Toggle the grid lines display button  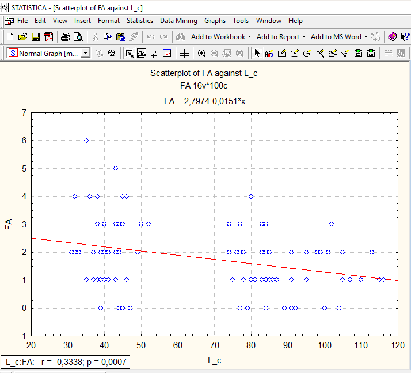pos(185,54)
